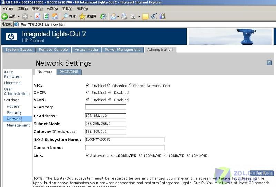Click the yellow note toolbar icon
This screenshot has width=276, height=187.
pos(145,17)
